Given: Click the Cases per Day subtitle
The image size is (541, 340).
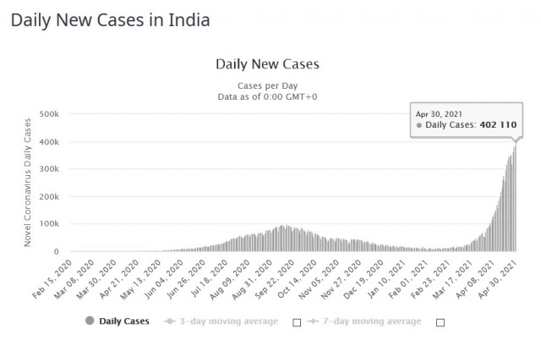Looking at the screenshot, I should click(x=267, y=85).
